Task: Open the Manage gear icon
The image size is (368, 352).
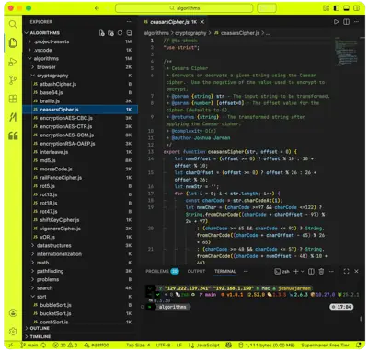Action: pos(13,332)
